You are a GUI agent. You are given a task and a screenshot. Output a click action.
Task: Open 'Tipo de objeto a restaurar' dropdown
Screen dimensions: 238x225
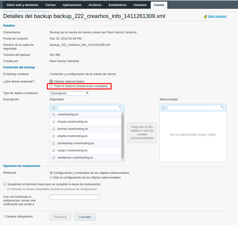(69, 93)
